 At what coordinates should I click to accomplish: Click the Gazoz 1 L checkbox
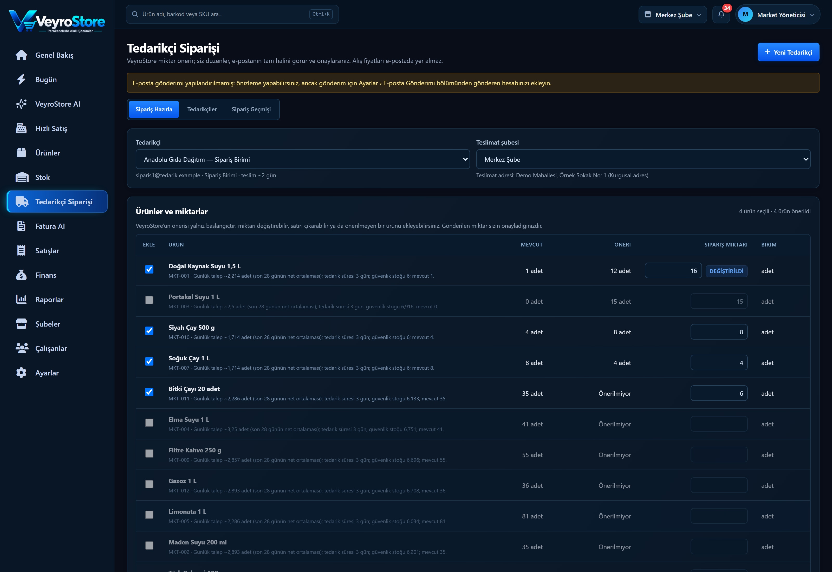(x=149, y=484)
